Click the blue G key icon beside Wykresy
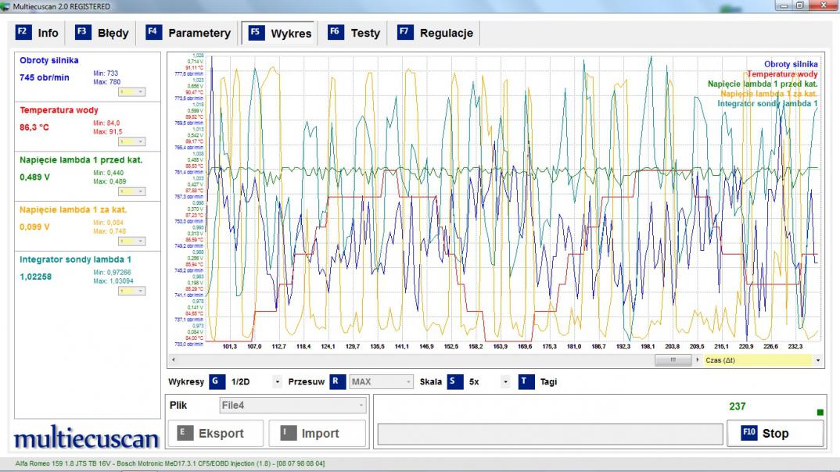 click(217, 382)
